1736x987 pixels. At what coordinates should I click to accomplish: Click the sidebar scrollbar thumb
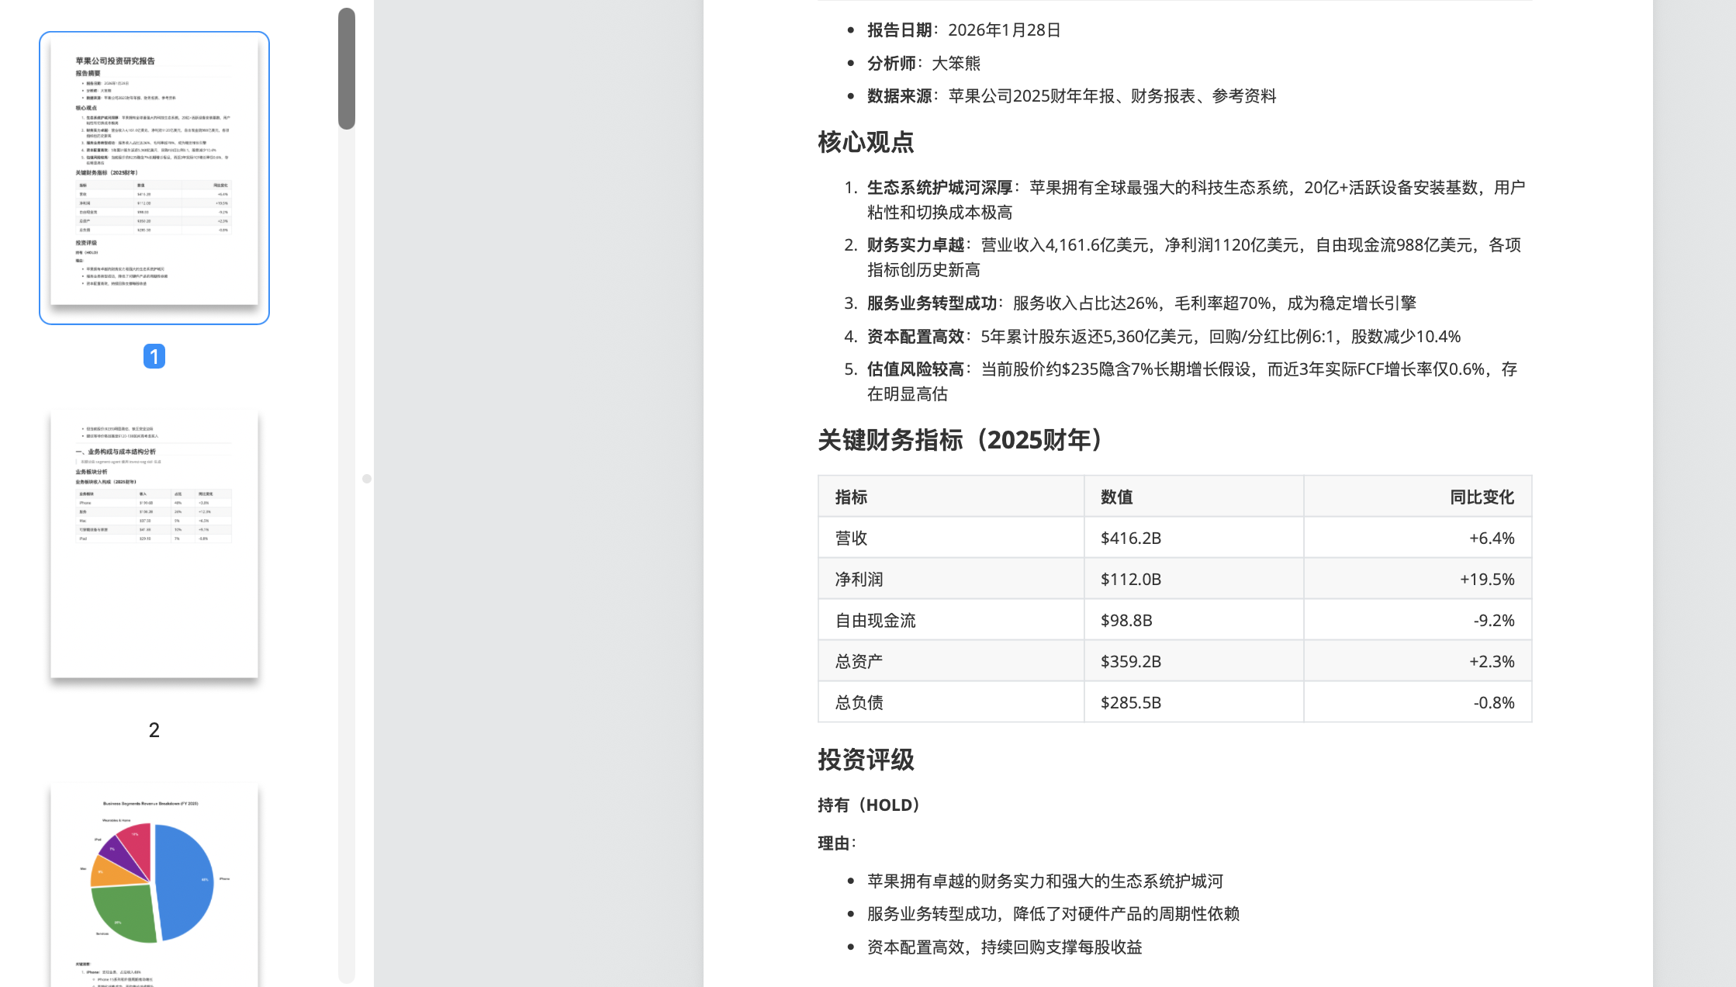tap(347, 68)
